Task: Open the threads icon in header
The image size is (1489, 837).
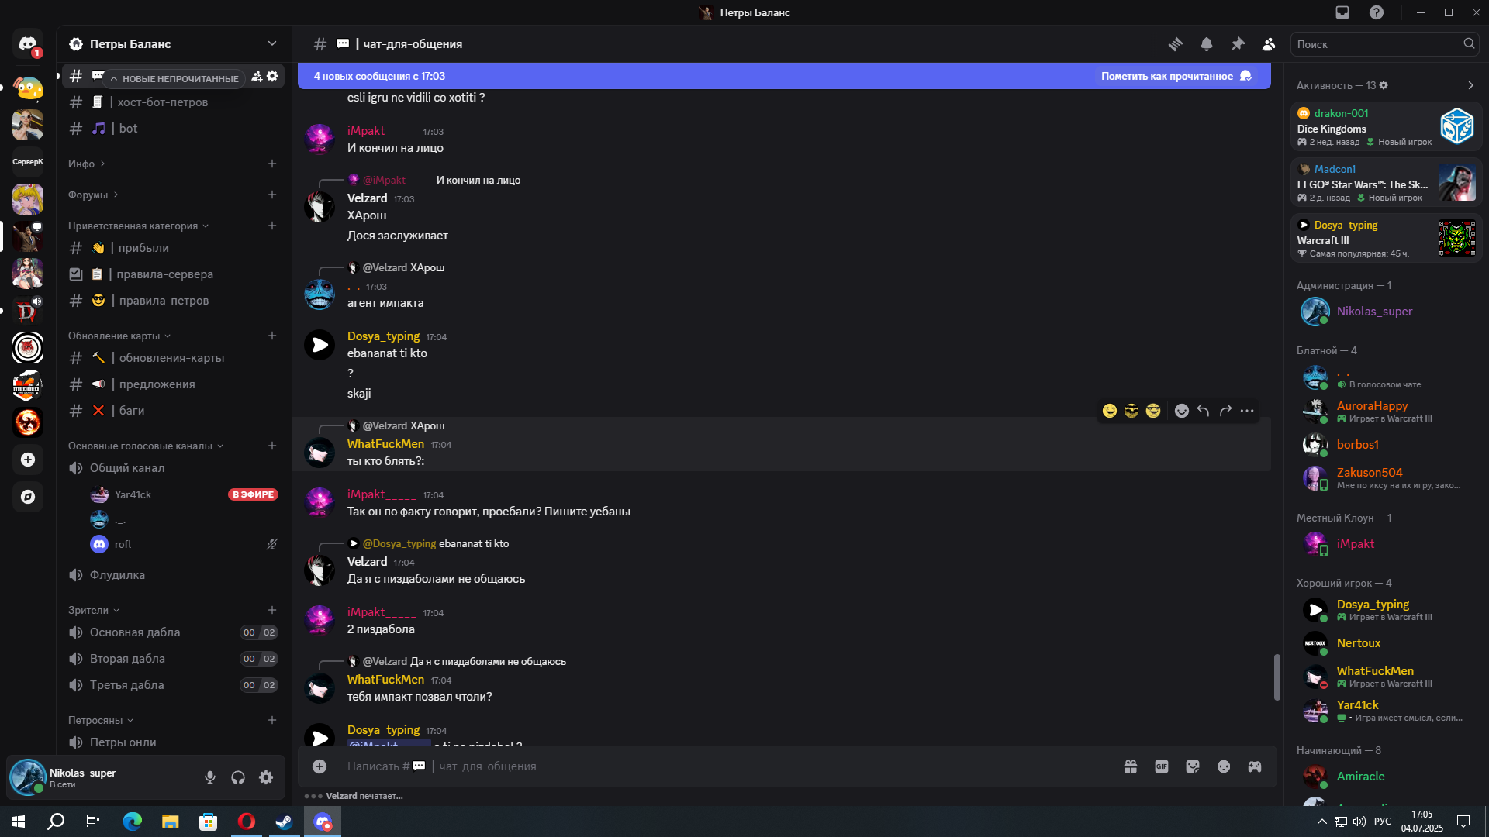Action: point(1176,44)
